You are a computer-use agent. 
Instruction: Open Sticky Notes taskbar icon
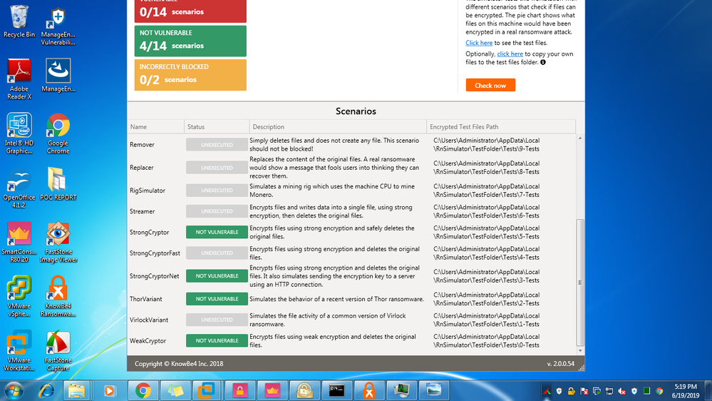point(175,390)
